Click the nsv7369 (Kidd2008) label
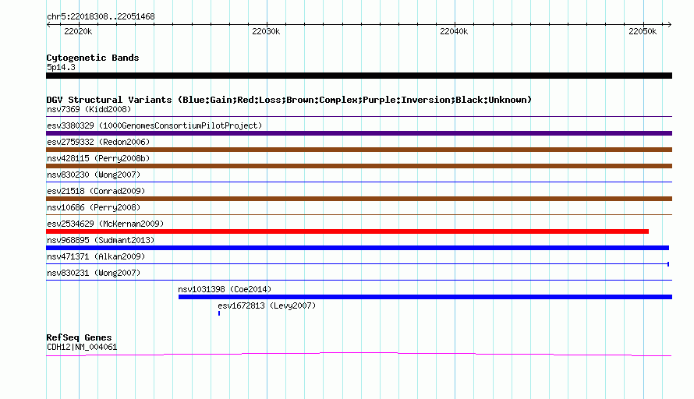 tap(89, 109)
